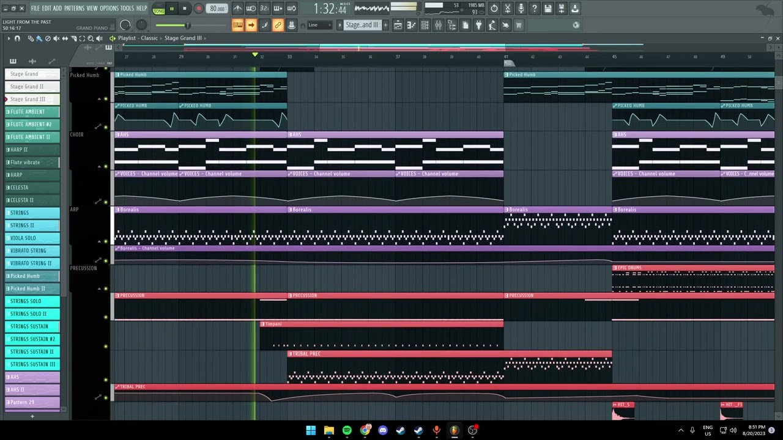Open the project picker pages icon

pyautogui.click(x=465, y=25)
